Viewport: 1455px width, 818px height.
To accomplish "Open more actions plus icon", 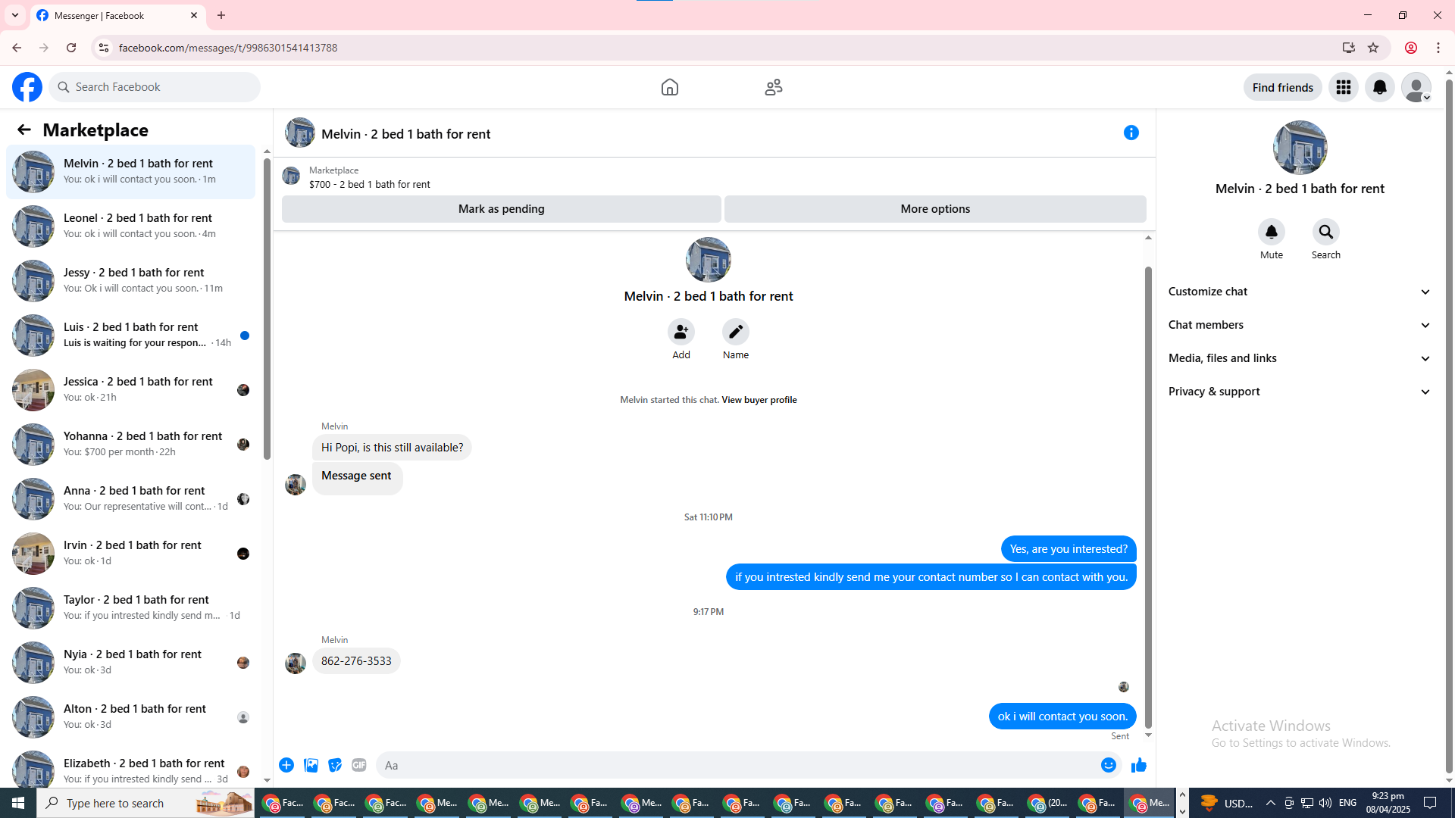I will coord(286,766).
